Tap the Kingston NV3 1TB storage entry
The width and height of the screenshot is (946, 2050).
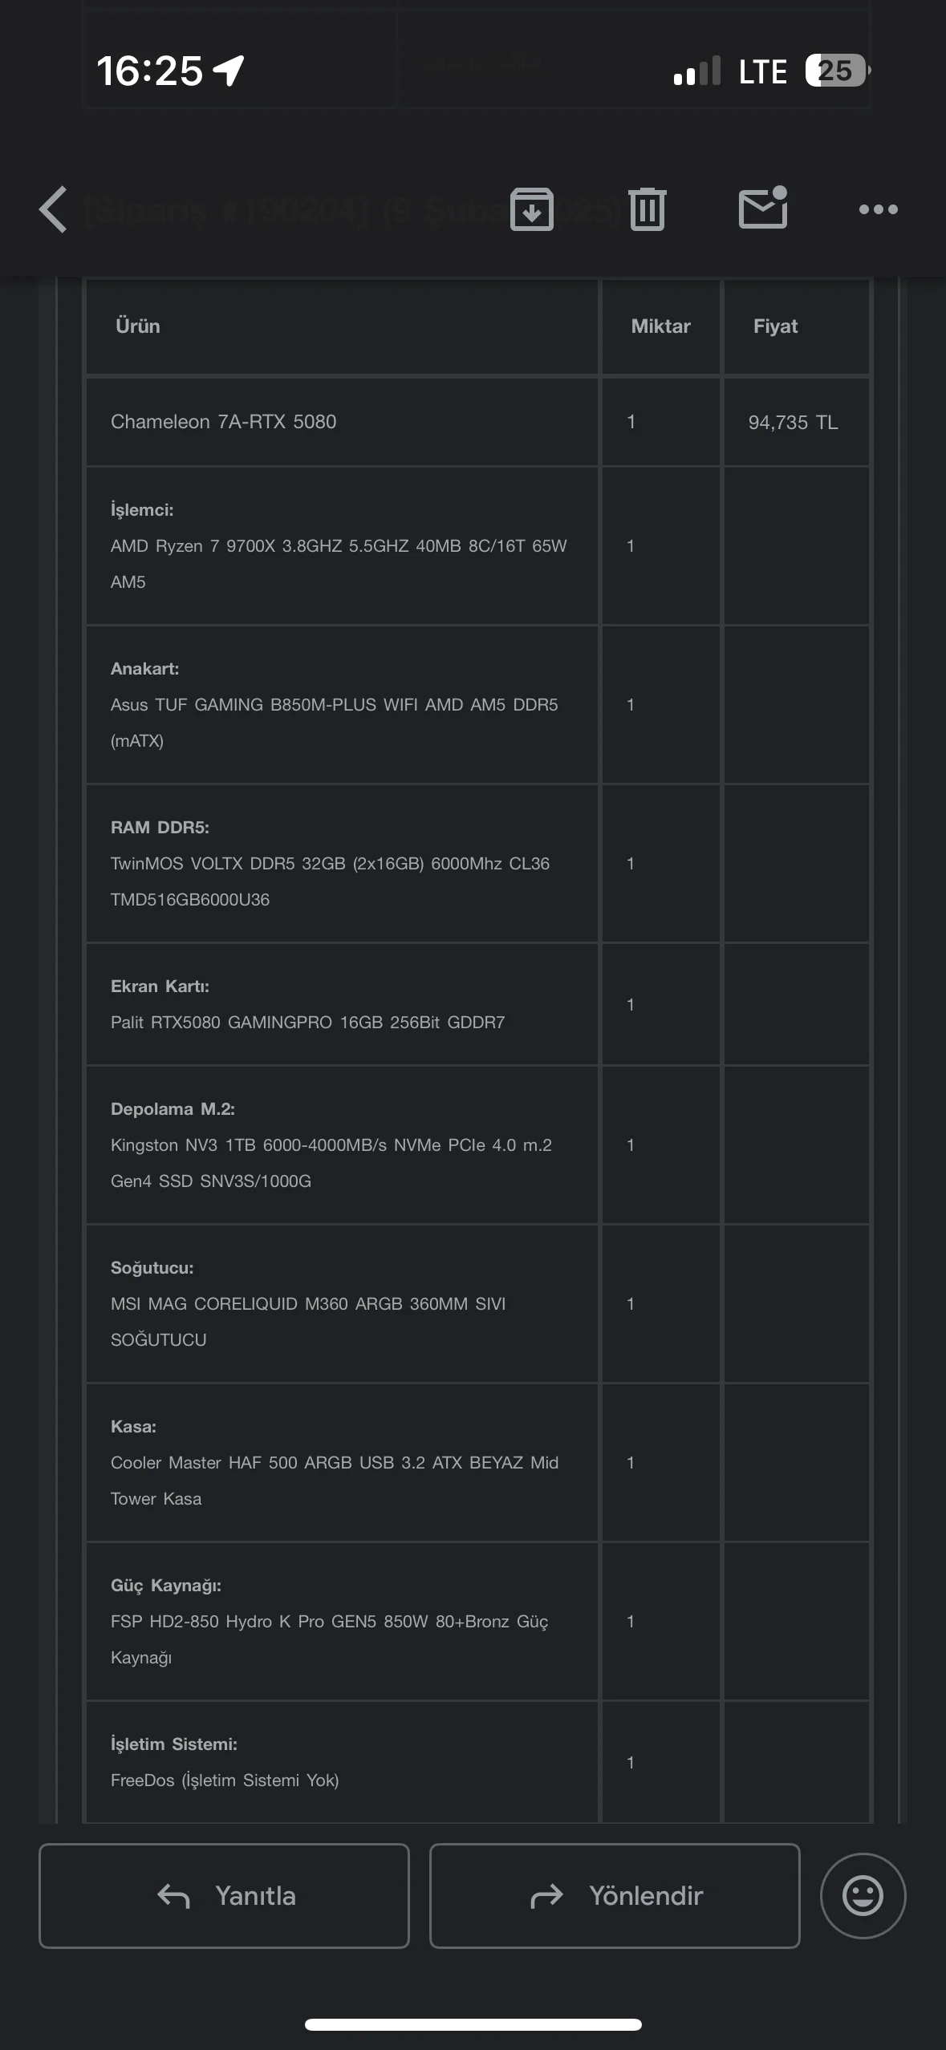(x=331, y=1145)
